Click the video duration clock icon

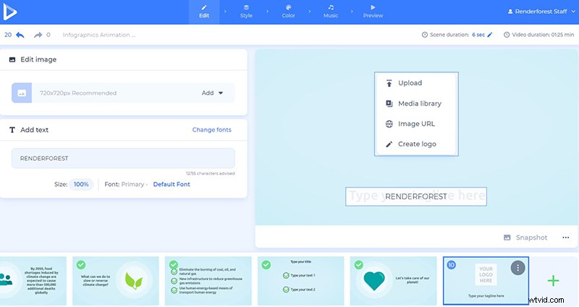tap(507, 35)
